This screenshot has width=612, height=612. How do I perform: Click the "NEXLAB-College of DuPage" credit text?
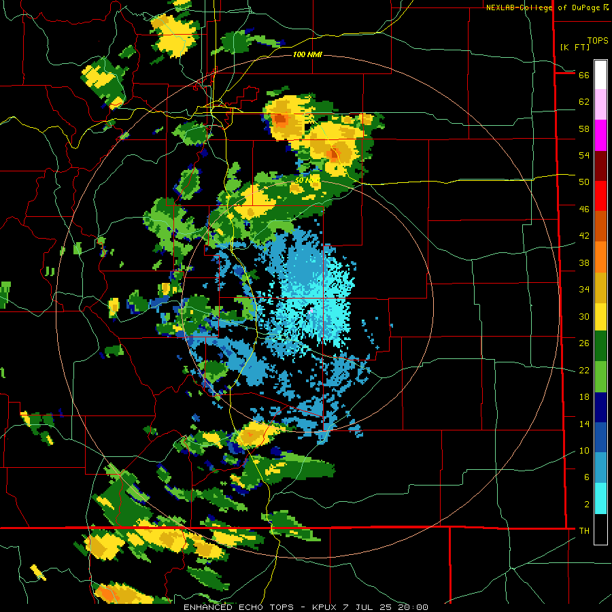click(544, 7)
